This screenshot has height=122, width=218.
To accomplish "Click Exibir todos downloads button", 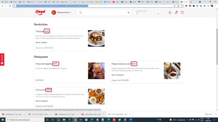I will point(208,114).
